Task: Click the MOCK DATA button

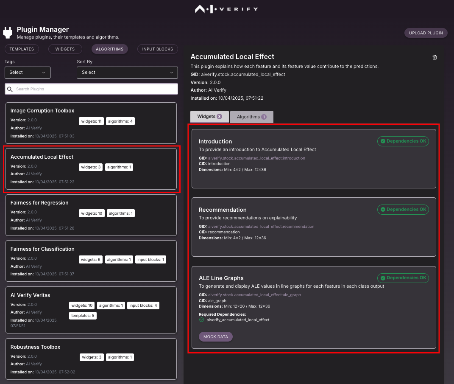Action: 216,337
